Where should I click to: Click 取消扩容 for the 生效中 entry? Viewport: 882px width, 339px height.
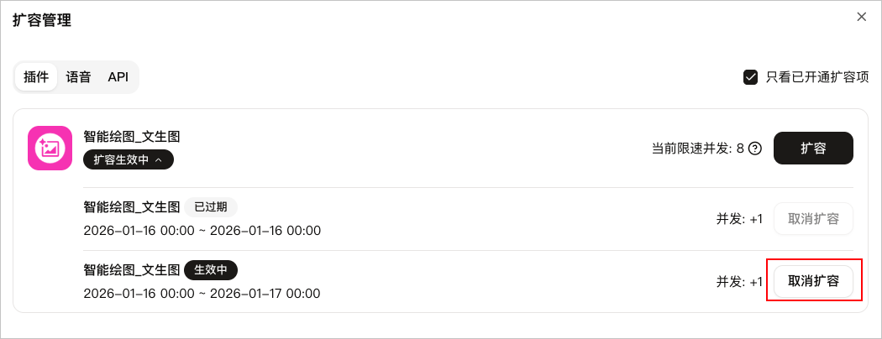[813, 281]
